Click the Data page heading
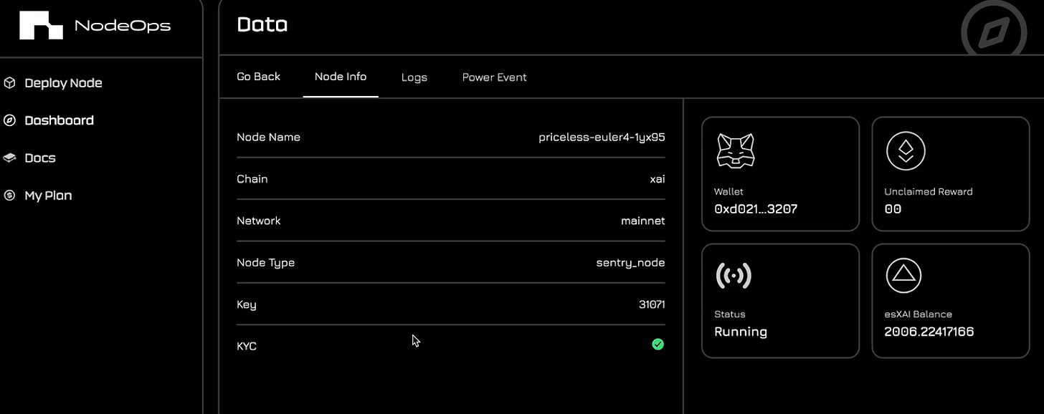The image size is (1044, 414). [x=262, y=24]
